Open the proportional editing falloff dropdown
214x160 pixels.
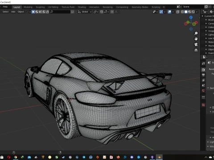117,12
